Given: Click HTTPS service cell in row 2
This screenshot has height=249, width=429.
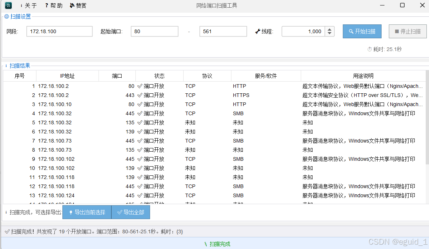Looking at the screenshot, I should (241, 95).
